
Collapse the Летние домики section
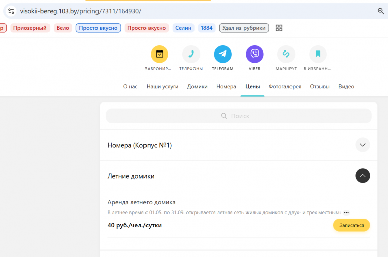(363, 176)
